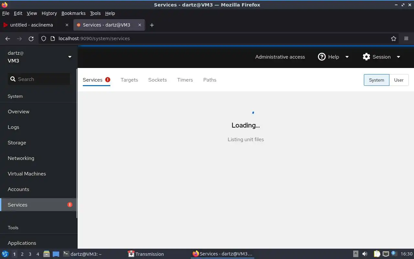414x259 pixels.
Task: Open the application launcher menu on taskbar
Action: click(x=5, y=254)
